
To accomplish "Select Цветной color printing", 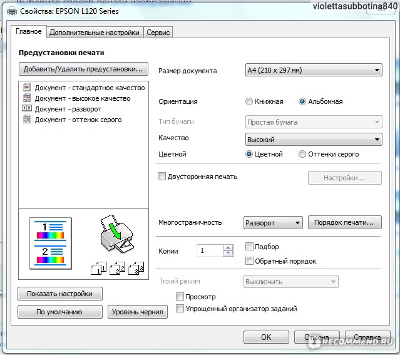I will point(249,154).
